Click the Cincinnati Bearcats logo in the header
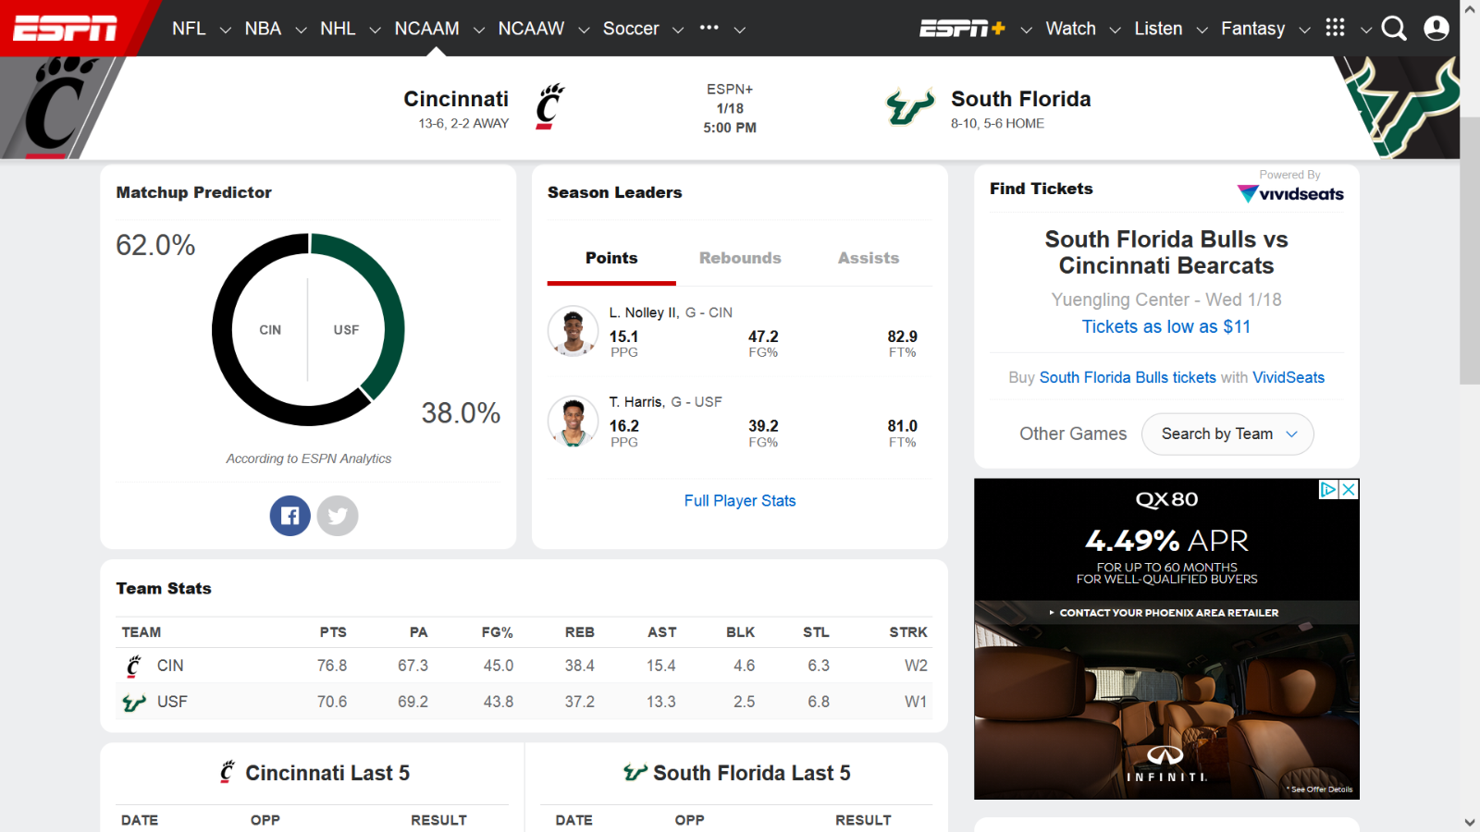The image size is (1480, 832). point(548,104)
